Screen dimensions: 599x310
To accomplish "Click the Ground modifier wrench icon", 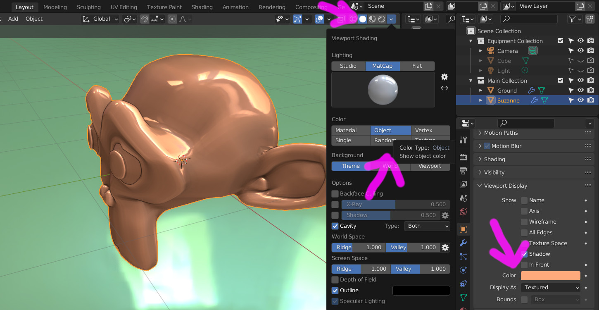I will point(532,91).
